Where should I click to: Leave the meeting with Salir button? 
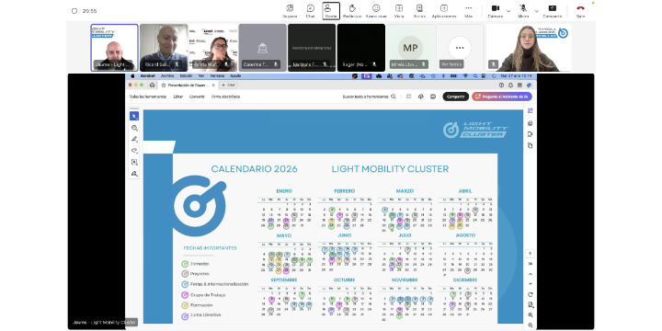(580, 11)
